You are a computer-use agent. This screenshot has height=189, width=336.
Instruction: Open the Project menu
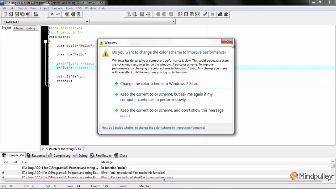point(44,8)
